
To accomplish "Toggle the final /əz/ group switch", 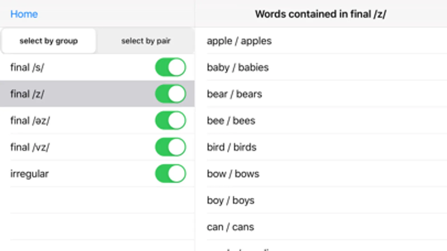I will click(171, 120).
